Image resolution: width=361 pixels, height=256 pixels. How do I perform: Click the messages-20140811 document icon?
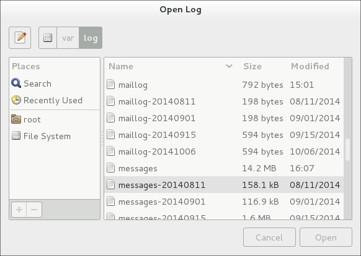111,185
